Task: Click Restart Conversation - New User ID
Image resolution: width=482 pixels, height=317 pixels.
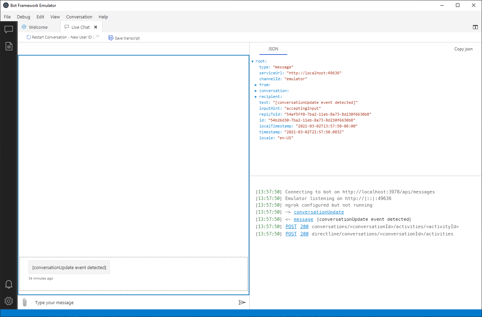Action: [59, 37]
